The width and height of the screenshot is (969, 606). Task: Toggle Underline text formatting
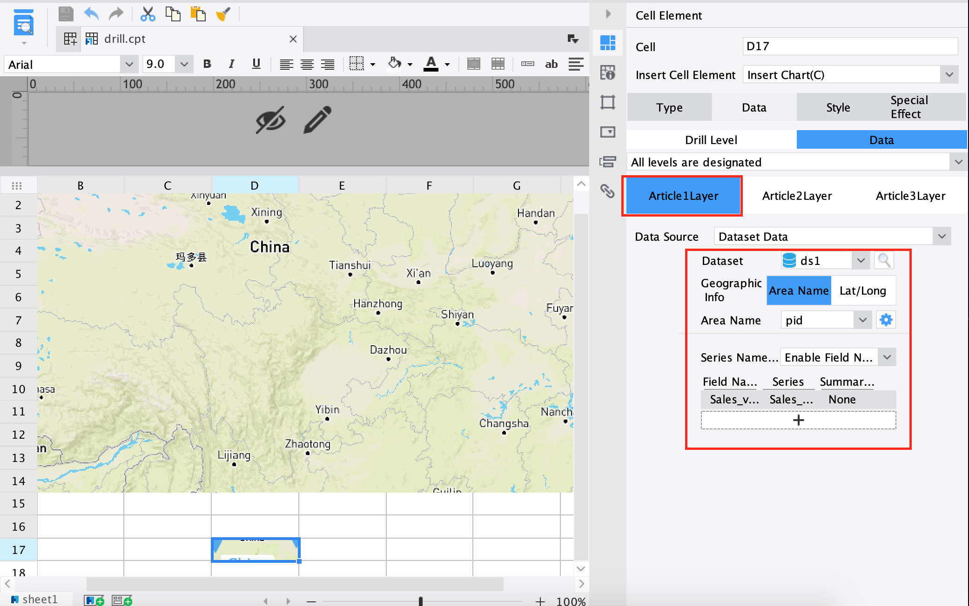(256, 64)
